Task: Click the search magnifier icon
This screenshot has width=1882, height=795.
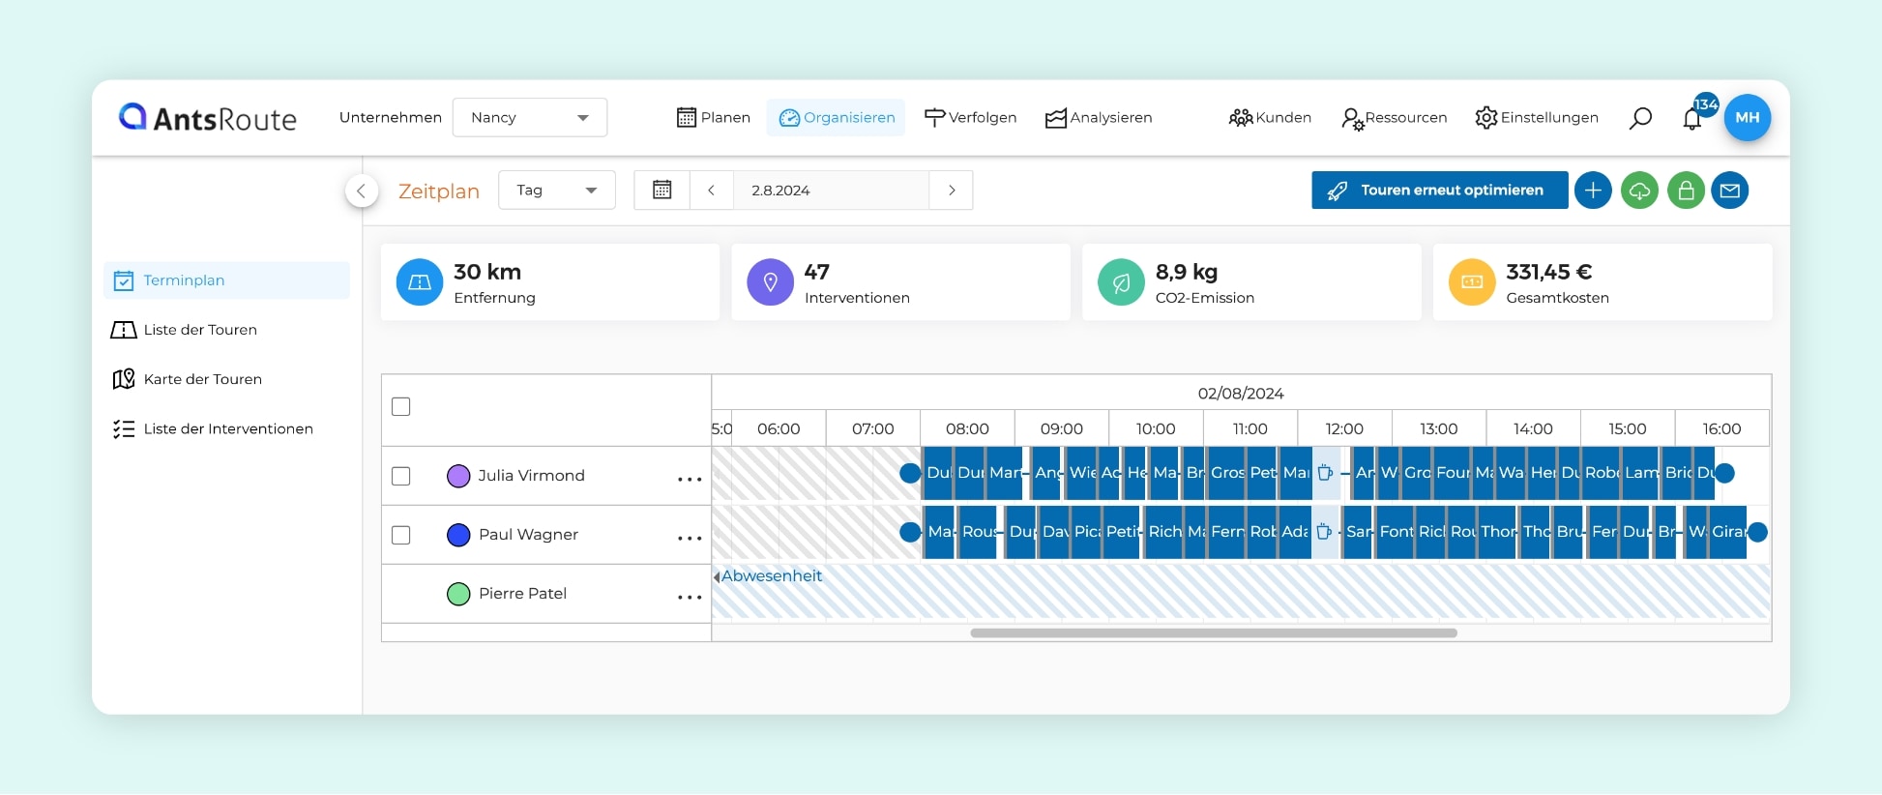Action: [x=1640, y=118]
